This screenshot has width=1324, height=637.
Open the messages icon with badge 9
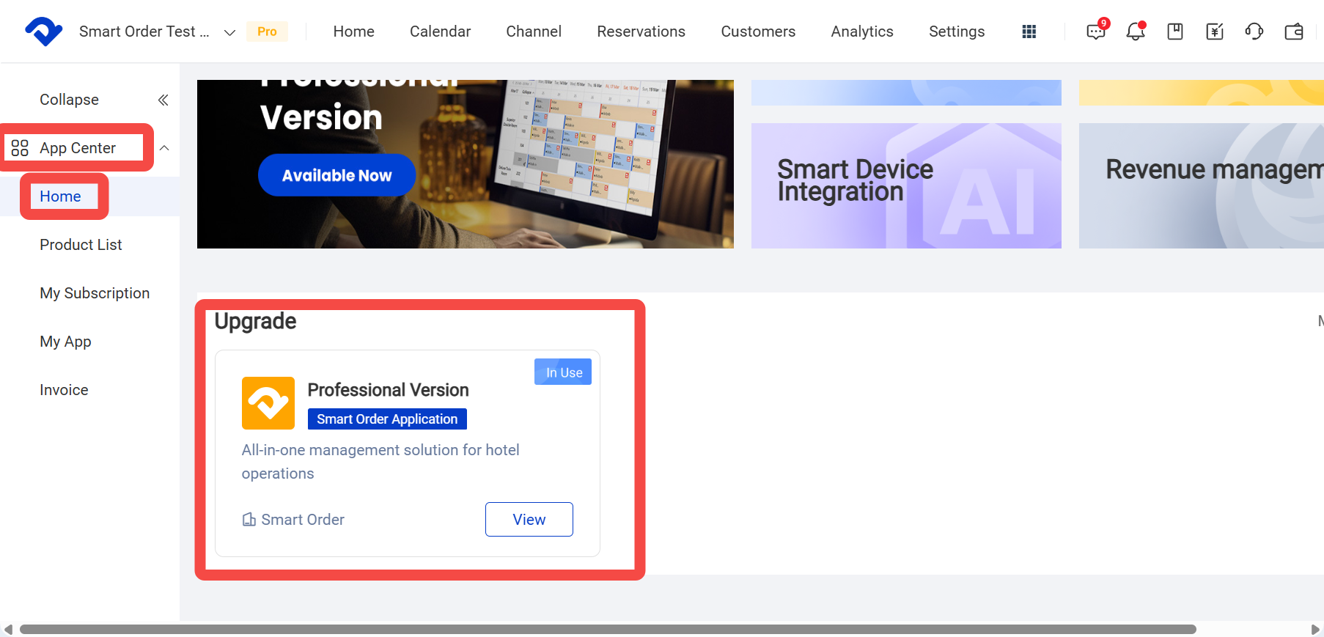[x=1096, y=32]
